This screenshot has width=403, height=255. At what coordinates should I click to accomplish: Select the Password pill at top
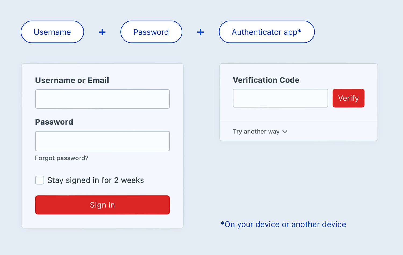151,32
